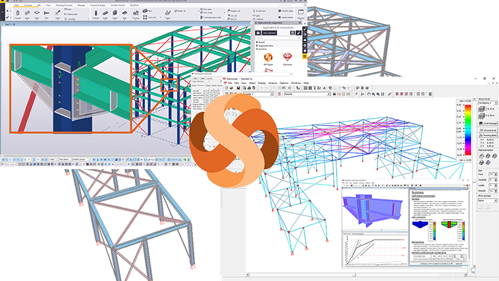Select the concrete Beam tool in Tekla ribbon
The height and width of the screenshot is (281, 499).
click(x=105, y=14)
